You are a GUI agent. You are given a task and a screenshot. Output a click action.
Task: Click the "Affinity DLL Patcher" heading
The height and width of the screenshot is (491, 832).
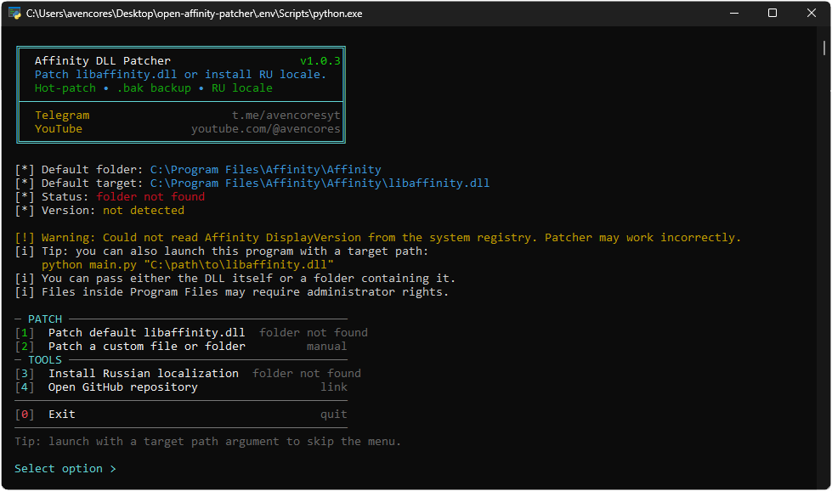pos(103,61)
